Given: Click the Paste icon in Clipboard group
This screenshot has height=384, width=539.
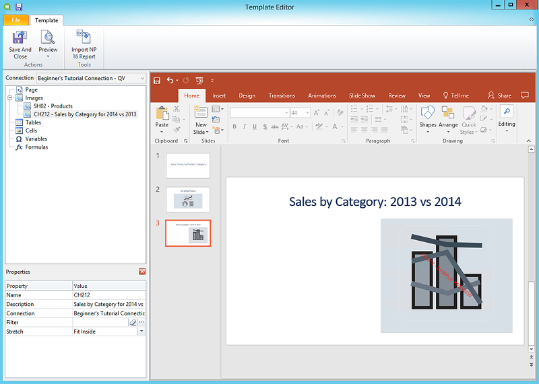Looking at the screenshot, I should click(x=162, y=114).
